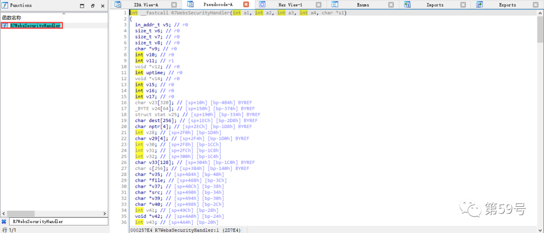This screenshot has width=544, height=233.
Task: Close the Pseudocode-A tab
Action: [246, 5]
